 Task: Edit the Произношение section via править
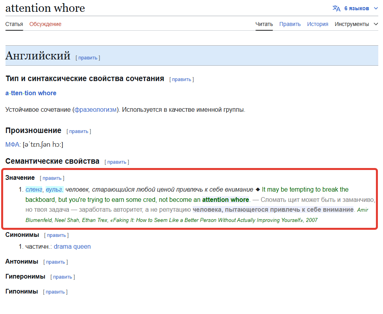[79, 131]
